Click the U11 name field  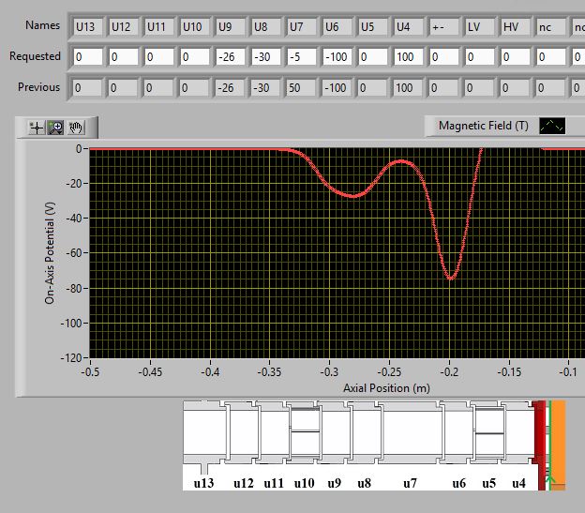coord(159,27)
